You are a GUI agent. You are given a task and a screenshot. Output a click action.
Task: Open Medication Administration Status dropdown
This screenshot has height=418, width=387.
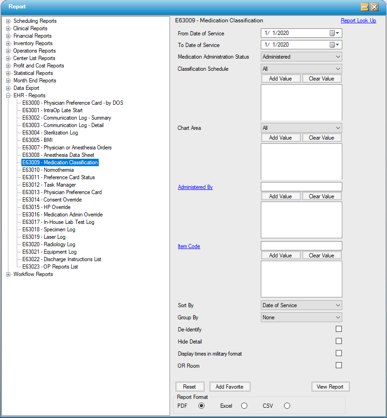coord(301,57)
